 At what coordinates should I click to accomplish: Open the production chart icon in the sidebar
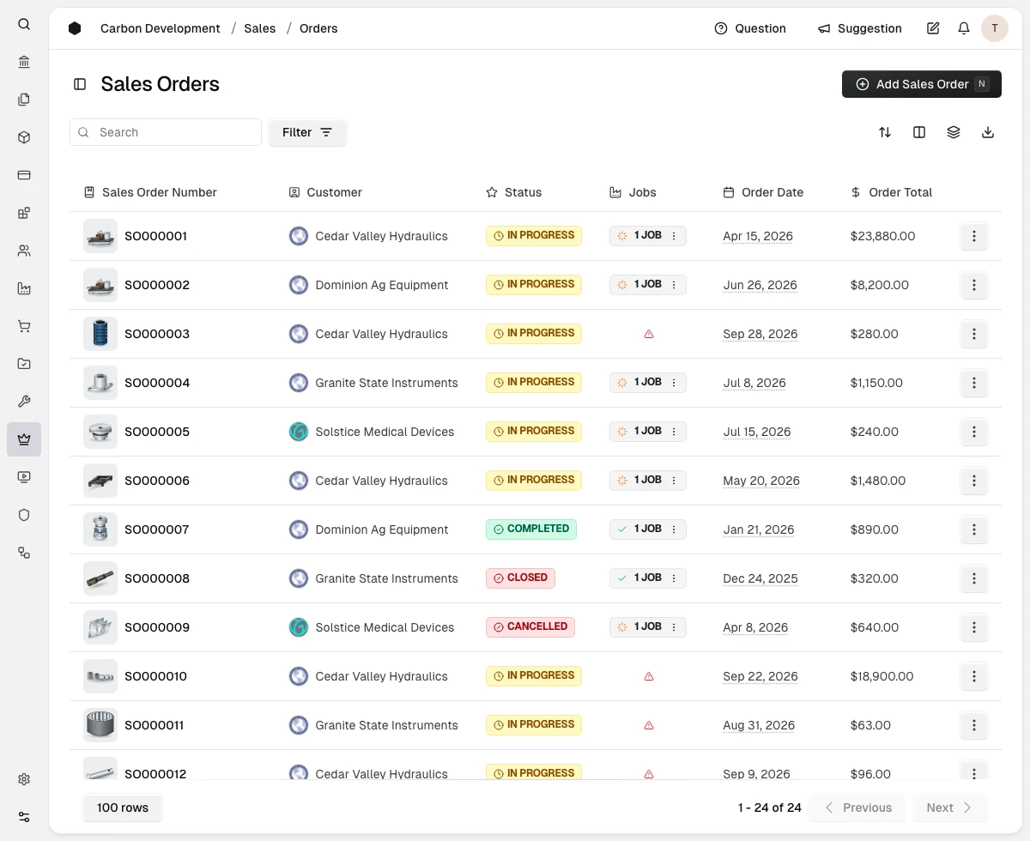point(24,288)
